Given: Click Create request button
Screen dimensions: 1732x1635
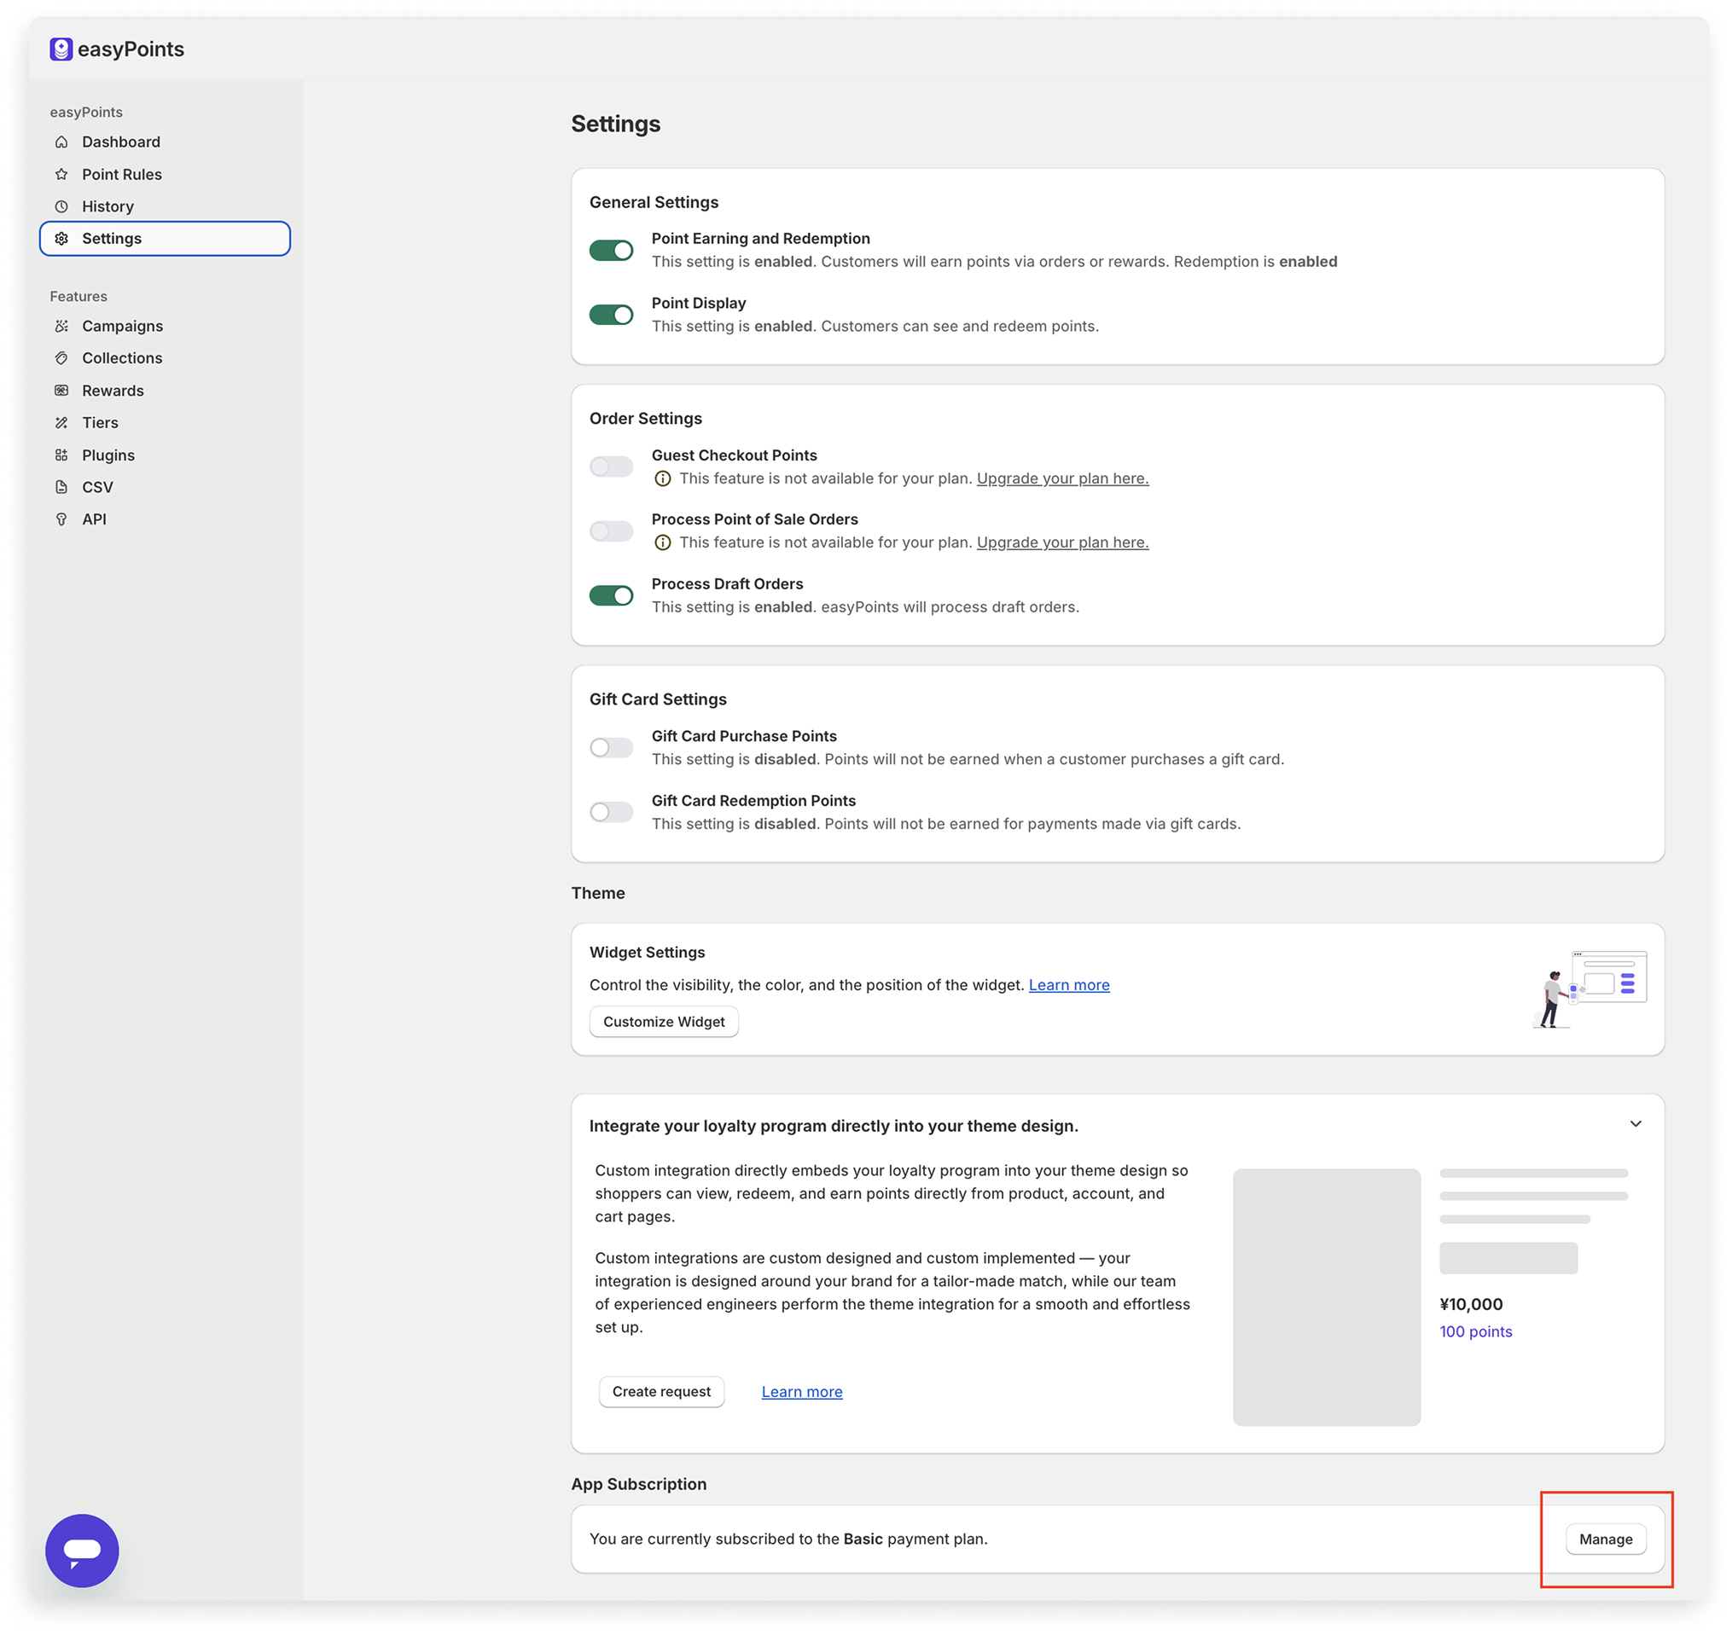Looking at the screenshot, I should point(660,1392).
